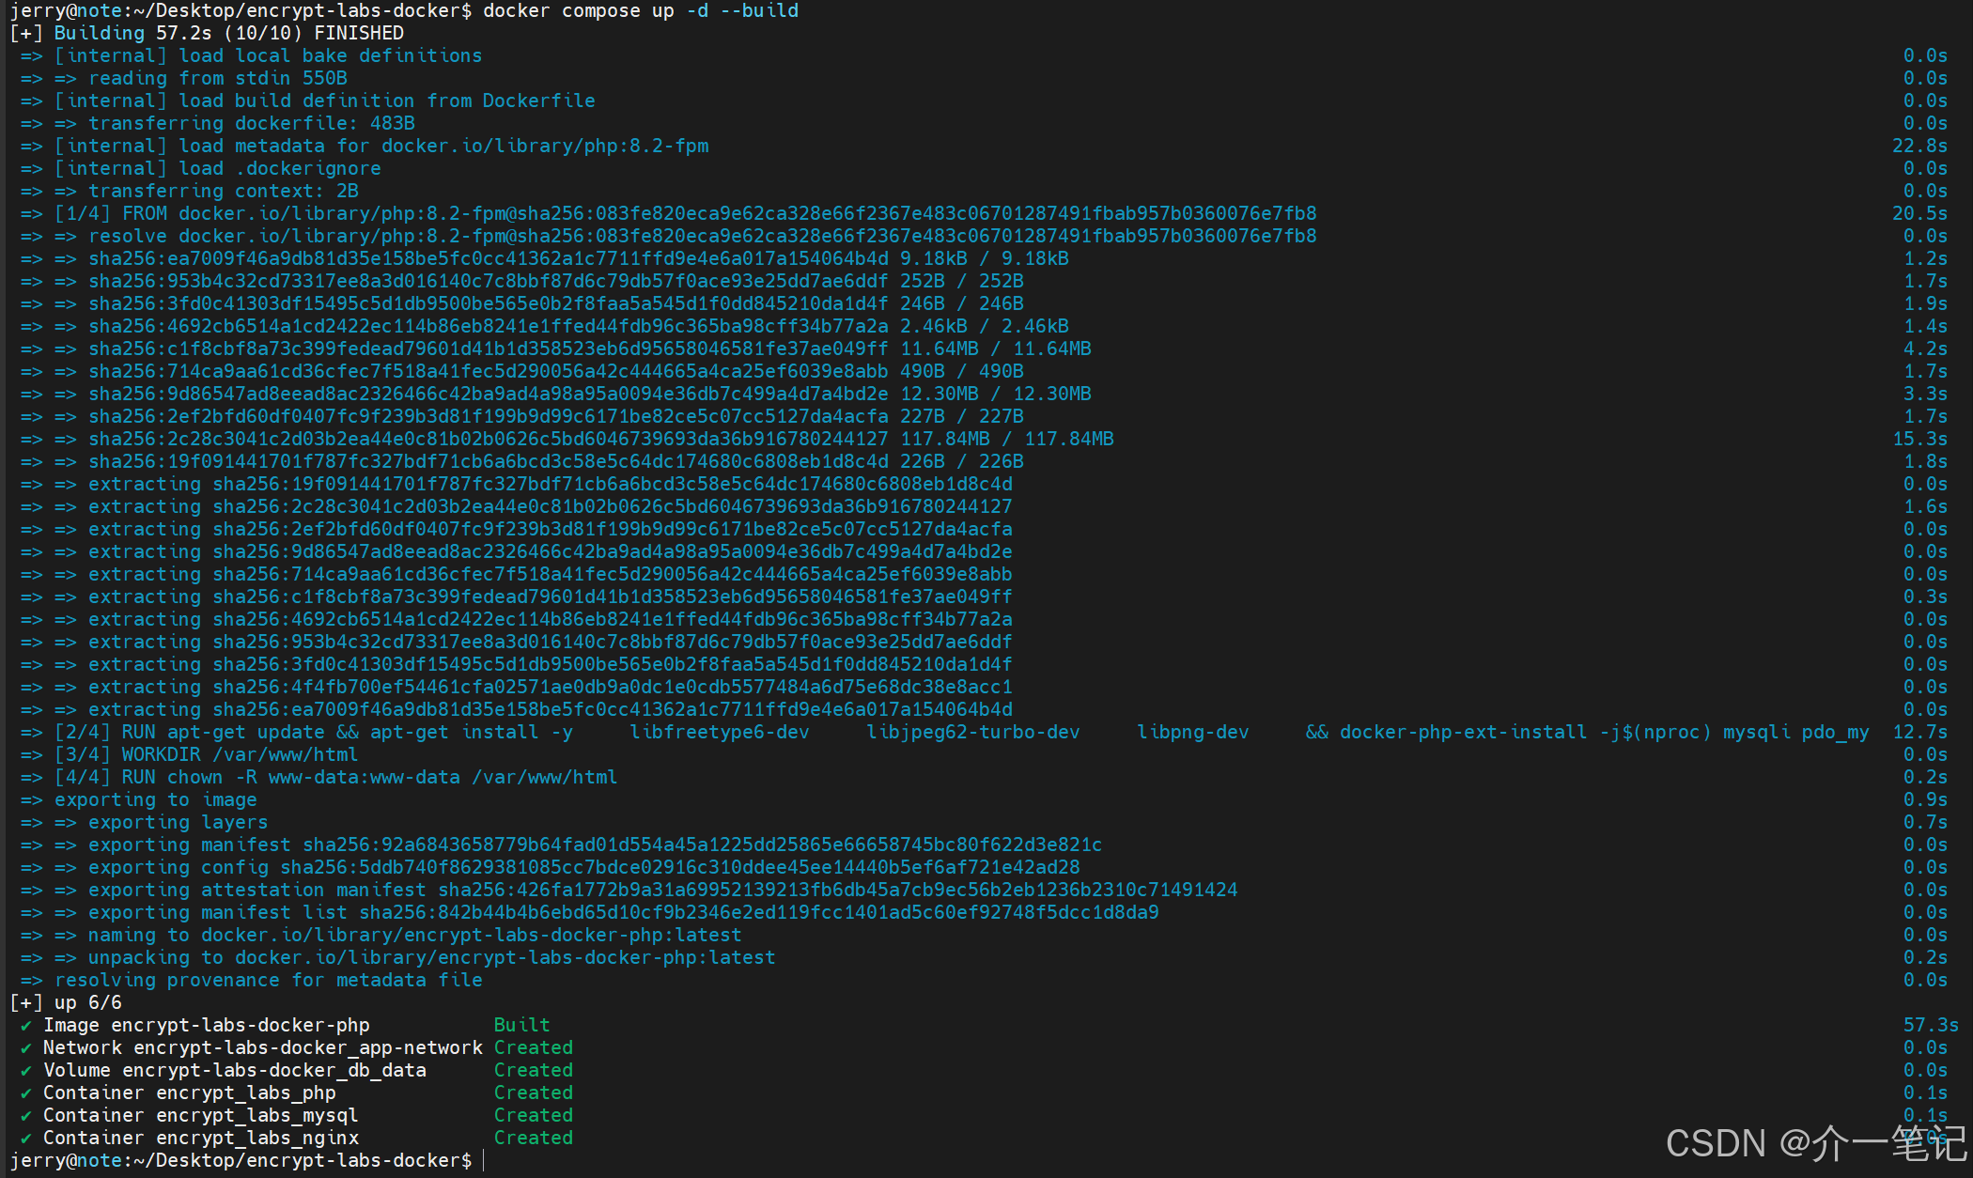Click the arrow before exporting to image
Image resolution: width=1973 pixels, height=1178 pixels.
click(x=32, y=800)
